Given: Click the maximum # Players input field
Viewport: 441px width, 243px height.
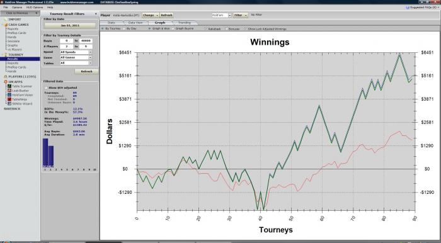Looking at the screenshot, I should coord(86,47).
